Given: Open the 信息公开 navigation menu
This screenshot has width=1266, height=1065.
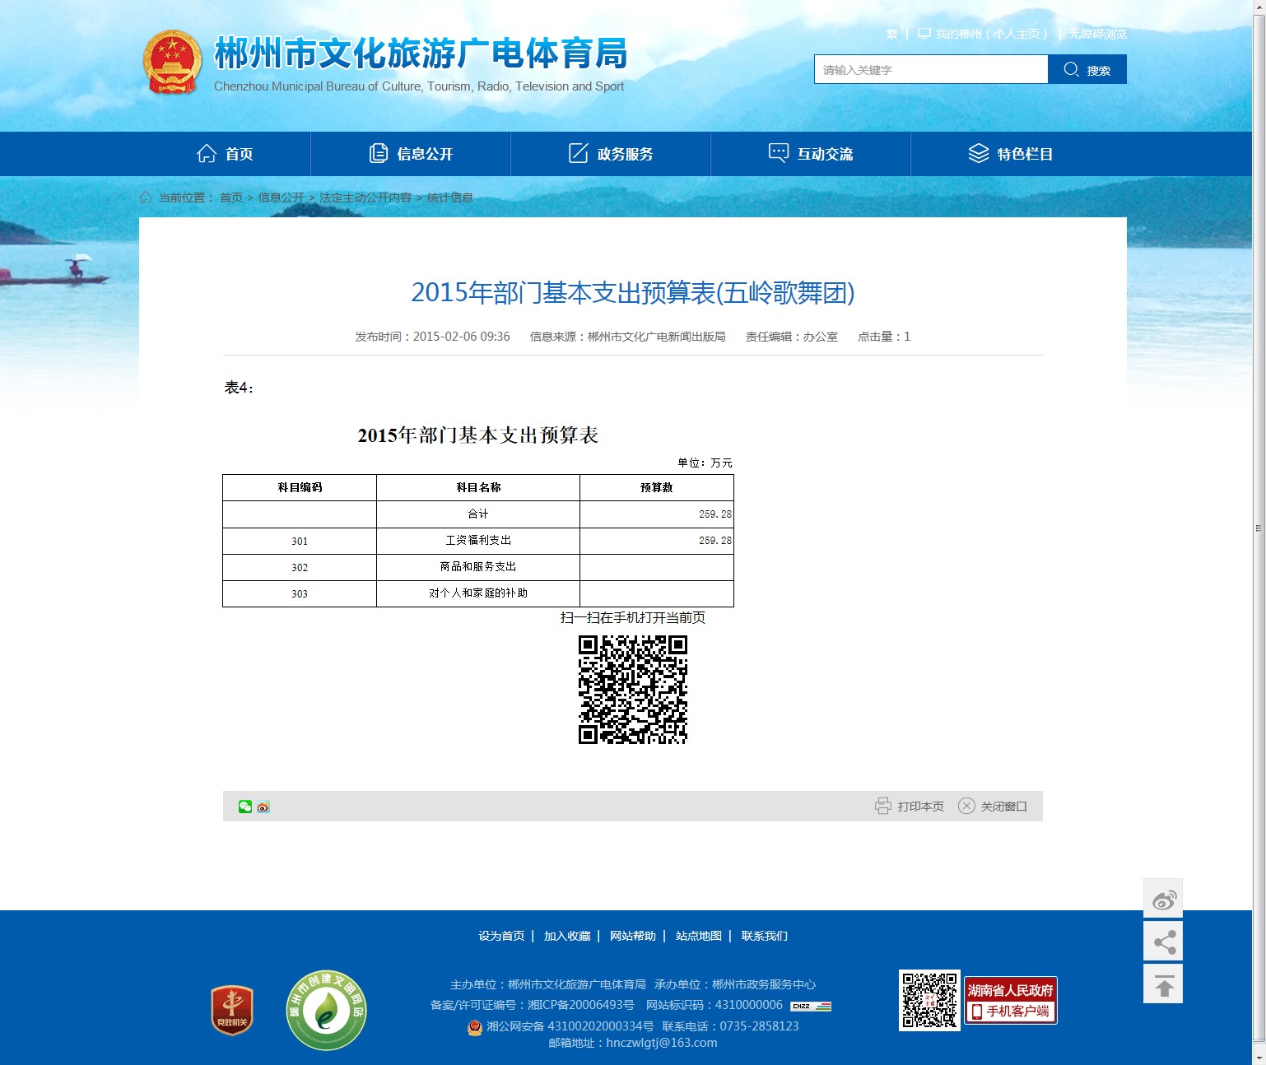Looking at the screenshot, I should pyautogui.click(x=411, y=154).
